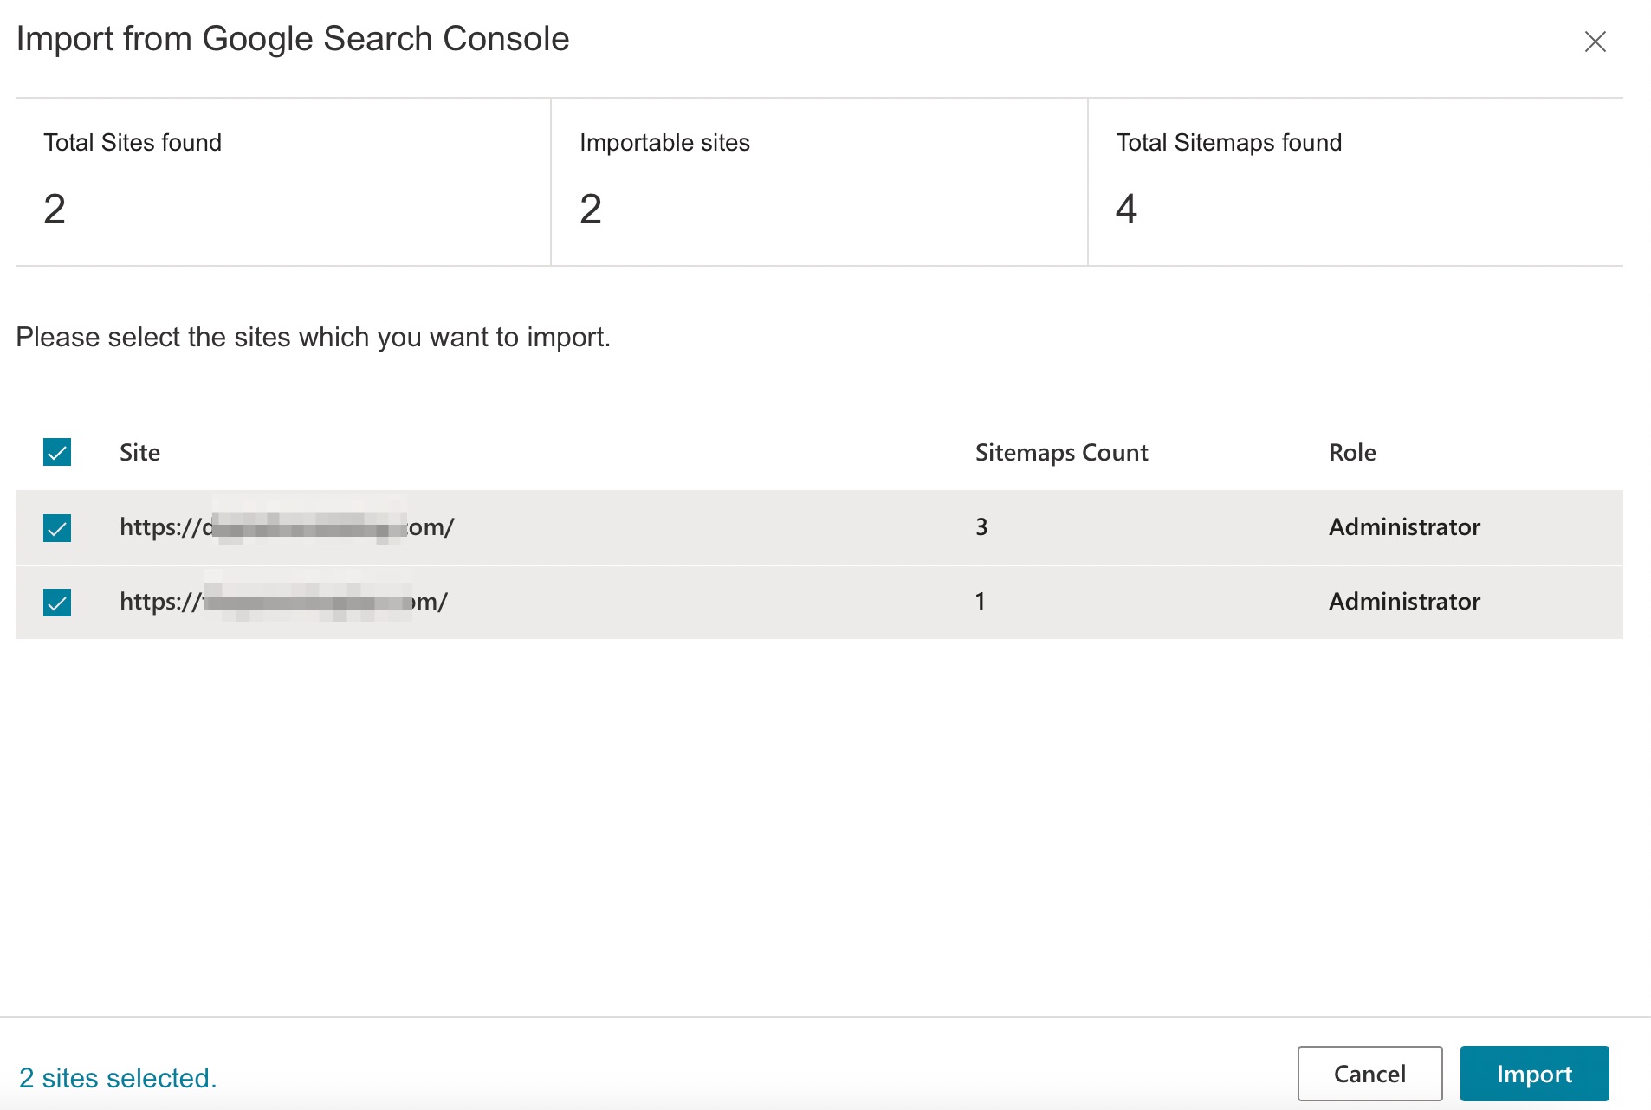Select the Site column header
The image size is (1651, 1110).
139,452
